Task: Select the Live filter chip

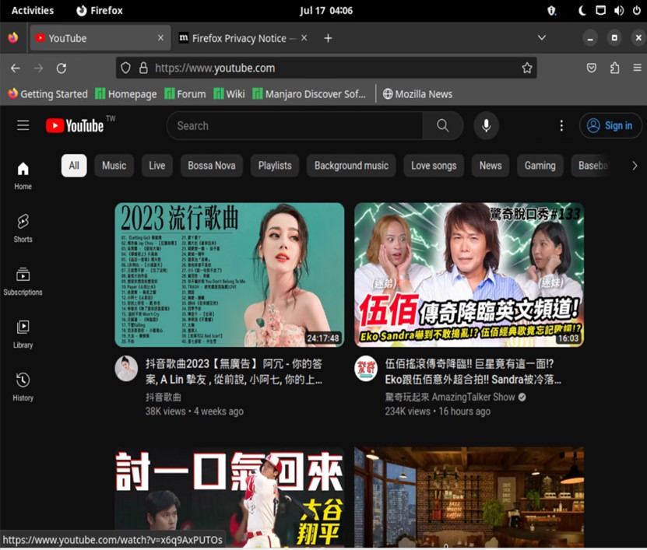Action: (156, 166)
